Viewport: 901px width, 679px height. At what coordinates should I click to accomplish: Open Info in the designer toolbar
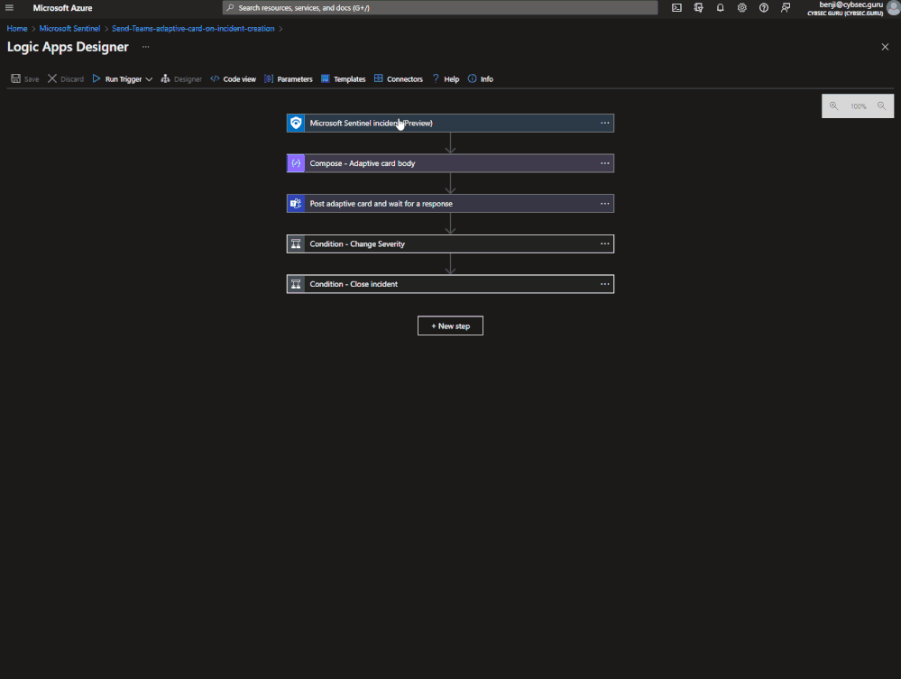tap(481, 79)
